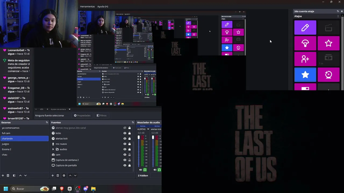Open the Atajos three-dot options menu
The image size is (344, 193).
point(338,16)
